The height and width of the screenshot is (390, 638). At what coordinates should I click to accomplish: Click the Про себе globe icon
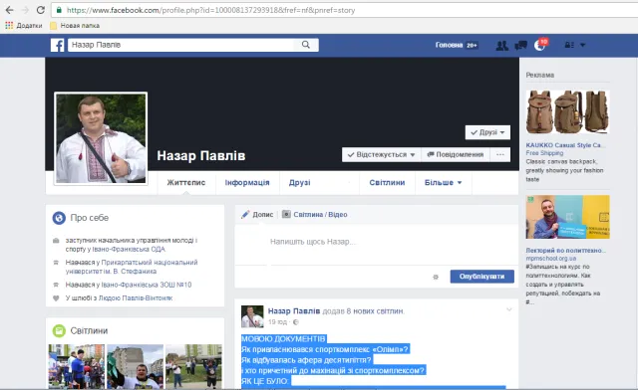[x=59, y=218]
